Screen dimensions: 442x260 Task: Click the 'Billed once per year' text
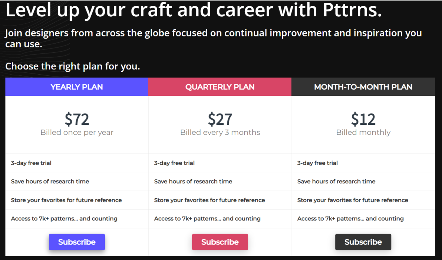77,133
